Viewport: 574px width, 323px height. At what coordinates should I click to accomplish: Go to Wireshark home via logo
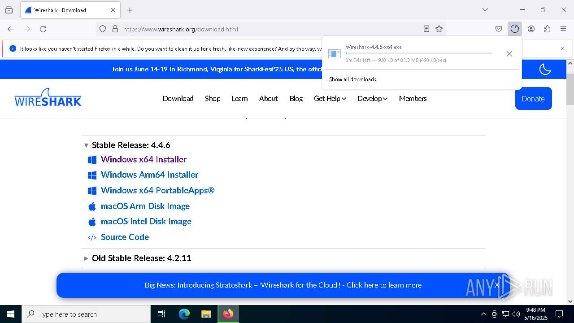48,97
